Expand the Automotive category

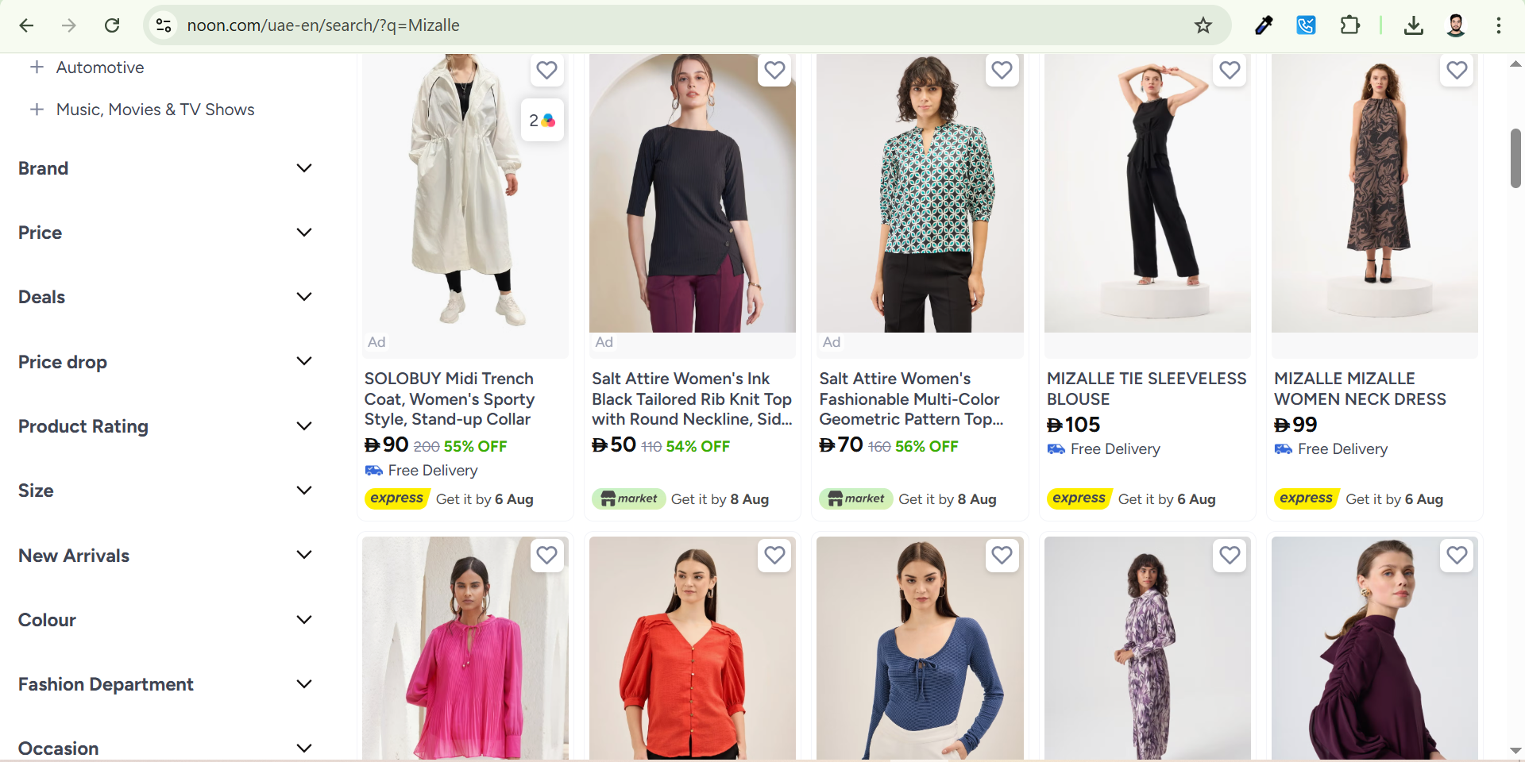(37, 67)
